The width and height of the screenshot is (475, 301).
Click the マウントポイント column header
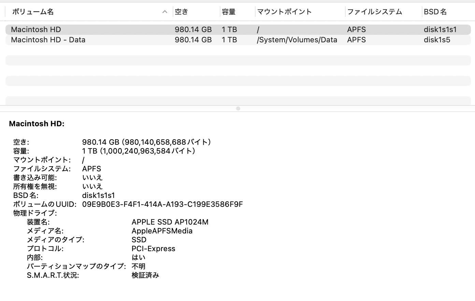point(284,12)
